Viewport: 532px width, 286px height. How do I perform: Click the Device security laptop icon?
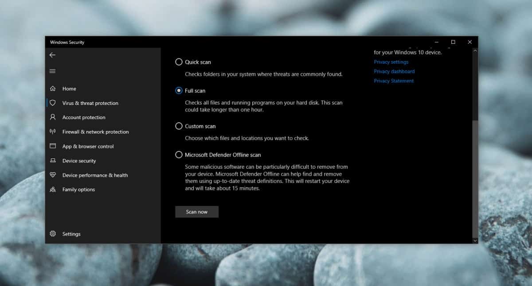pyautogui.click(x=53, y=161)
